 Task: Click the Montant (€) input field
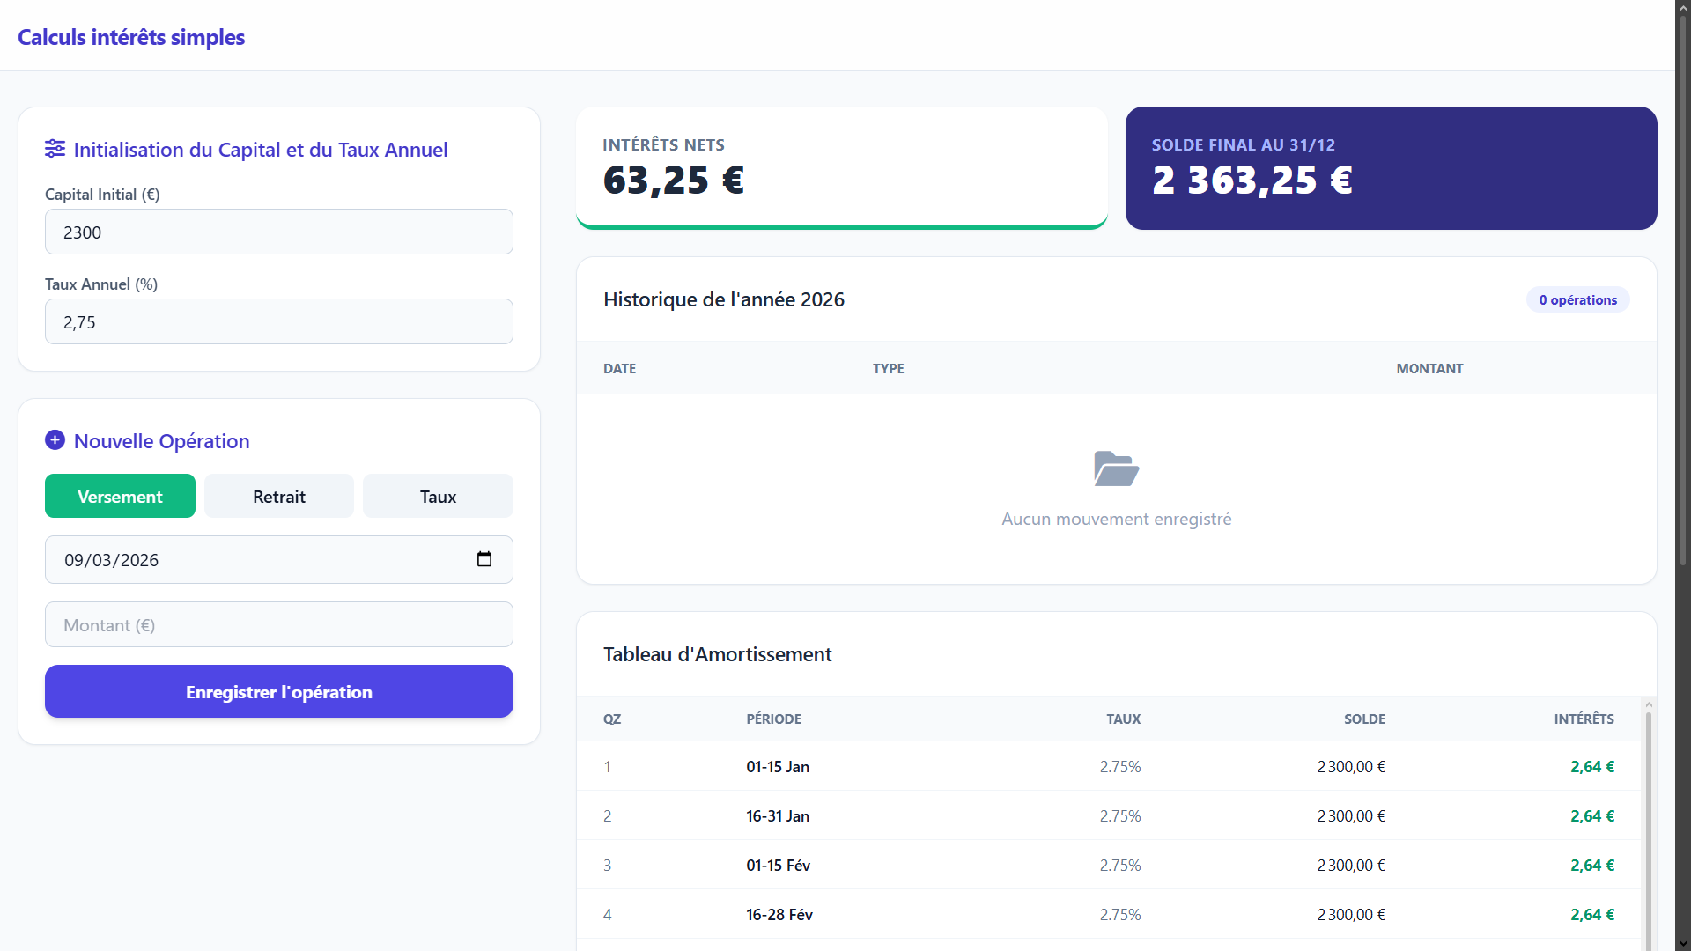[x=279, y=625]
